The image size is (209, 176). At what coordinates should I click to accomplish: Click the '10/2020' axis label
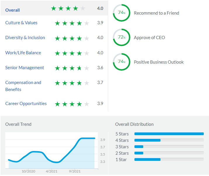[x=29, y=171]
